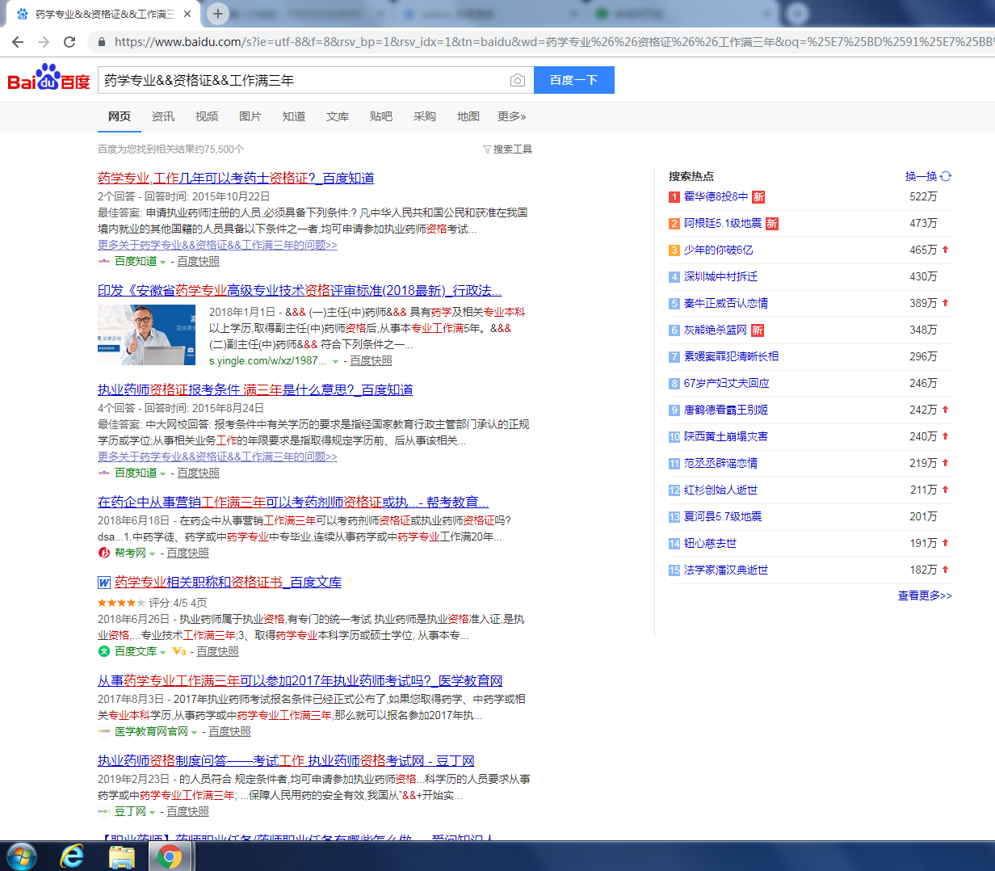Expand dropdown arrow next to 帮考网

pos(152,554)
